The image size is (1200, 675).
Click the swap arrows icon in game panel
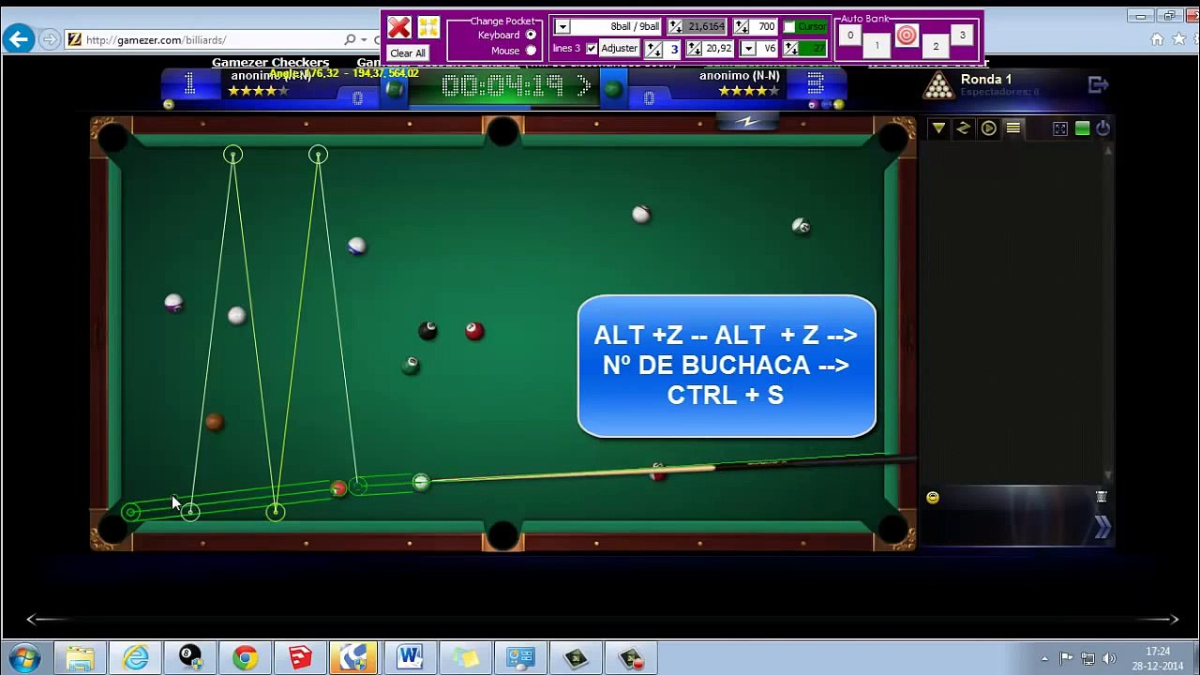coord(963,128)
